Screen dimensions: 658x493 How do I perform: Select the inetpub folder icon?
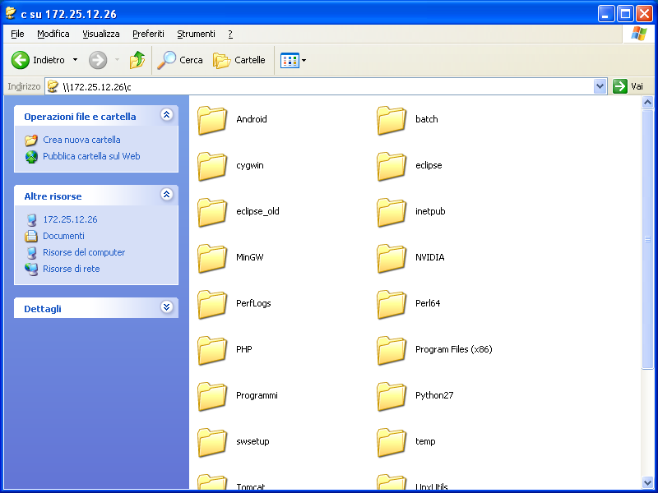coord(392,212)
